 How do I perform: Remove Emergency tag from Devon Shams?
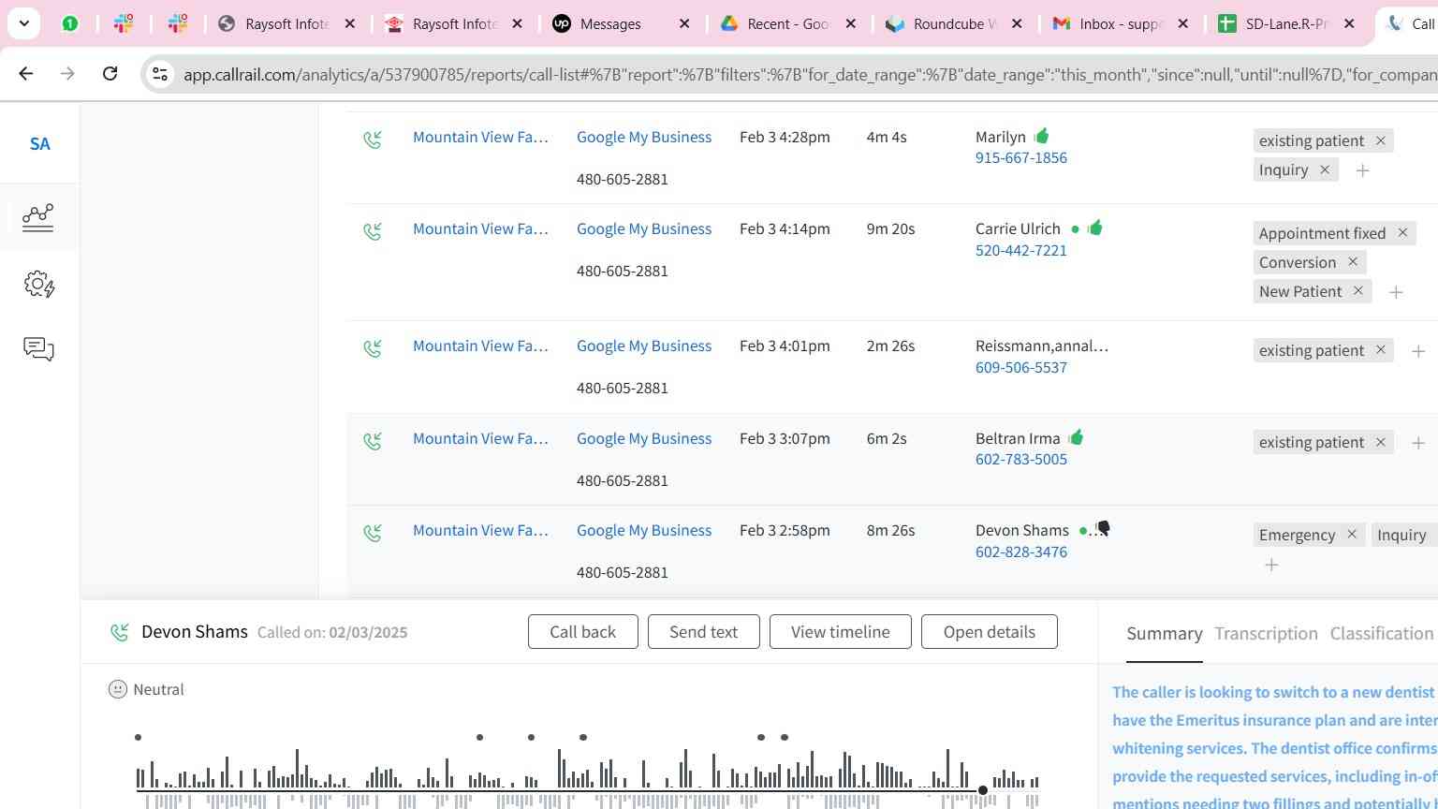click(x=1352, y=534)
